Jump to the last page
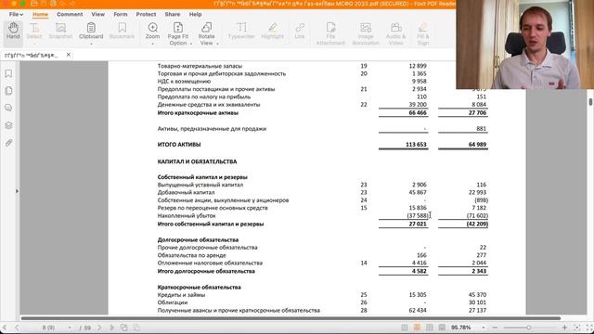 [x=111, y=328]
